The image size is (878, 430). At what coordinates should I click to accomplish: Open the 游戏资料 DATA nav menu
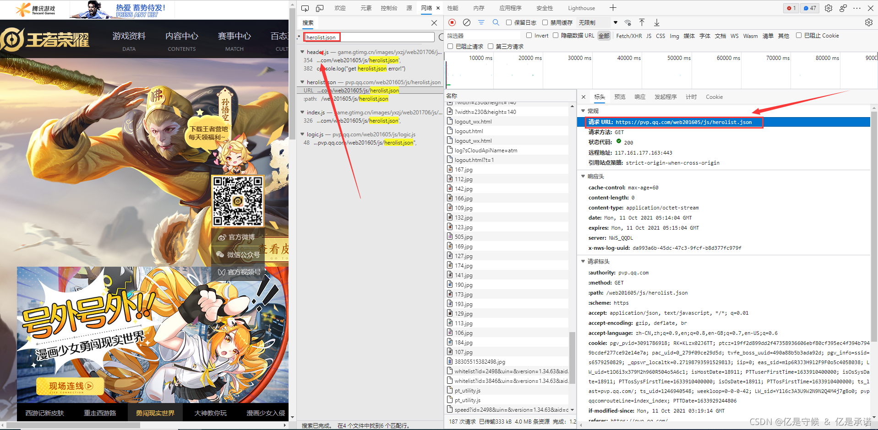[x=129, y=40]
